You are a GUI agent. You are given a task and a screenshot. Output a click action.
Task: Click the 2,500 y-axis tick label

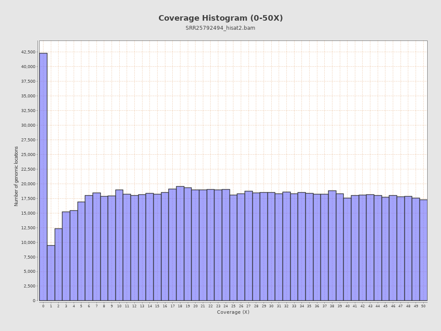point(29,286)
